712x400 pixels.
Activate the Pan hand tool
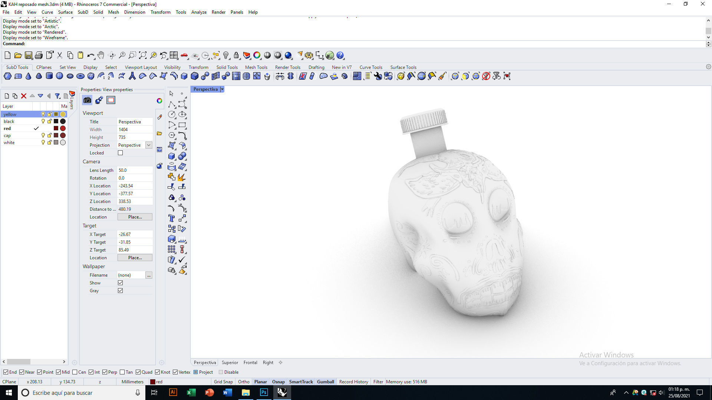[x=101, y=56]
